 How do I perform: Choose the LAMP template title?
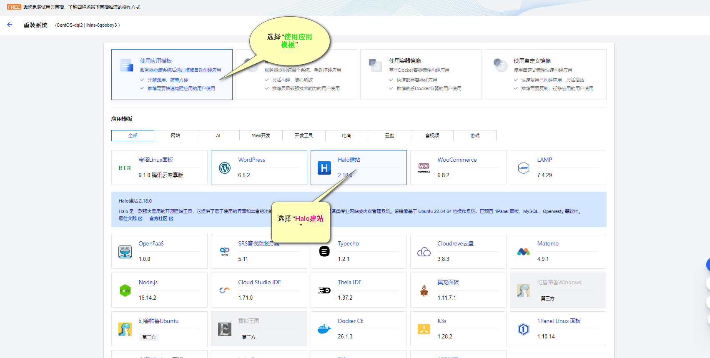point(544,160)
